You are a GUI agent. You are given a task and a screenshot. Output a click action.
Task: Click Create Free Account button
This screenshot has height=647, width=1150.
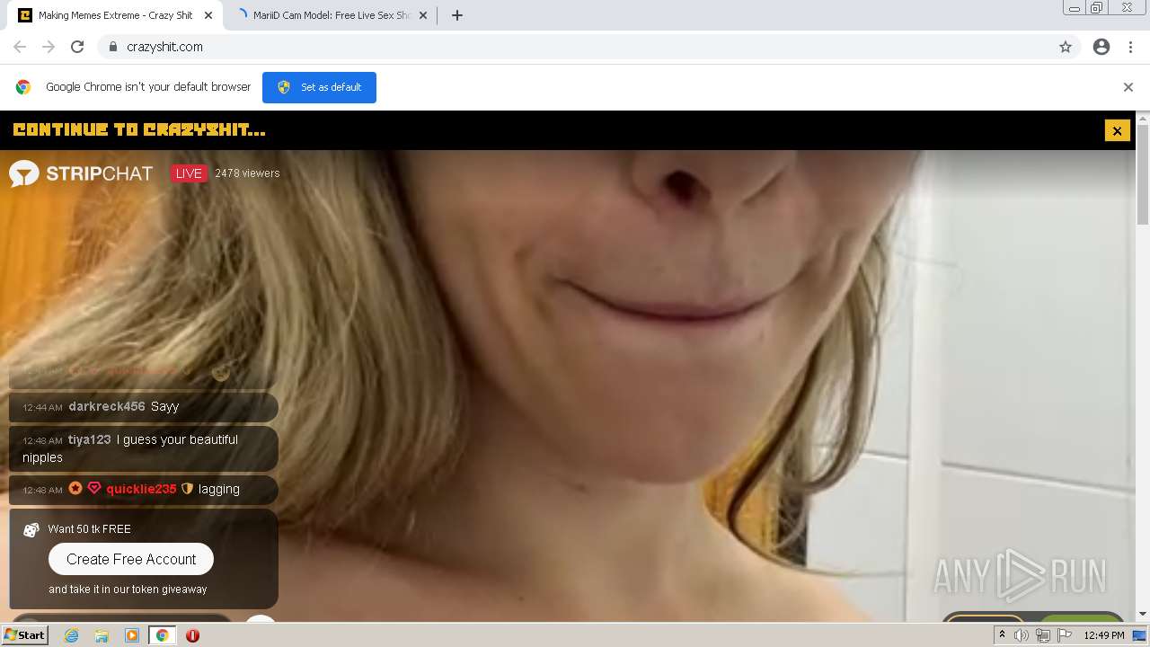click(131, 559)
